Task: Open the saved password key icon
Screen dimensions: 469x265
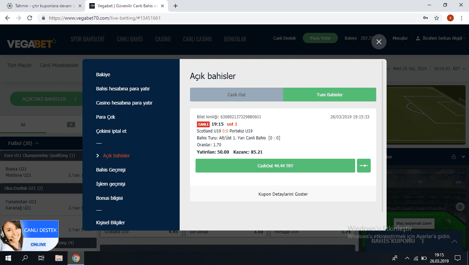Action: point(426,18)
